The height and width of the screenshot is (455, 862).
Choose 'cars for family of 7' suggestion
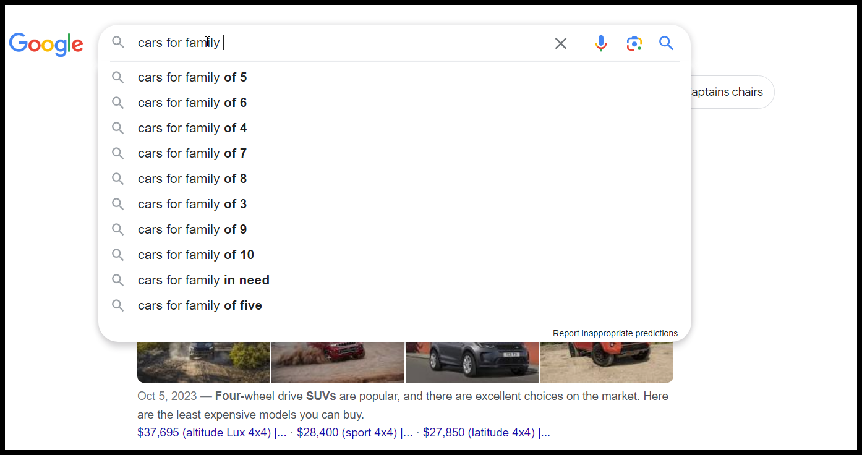tap(192, 153)
